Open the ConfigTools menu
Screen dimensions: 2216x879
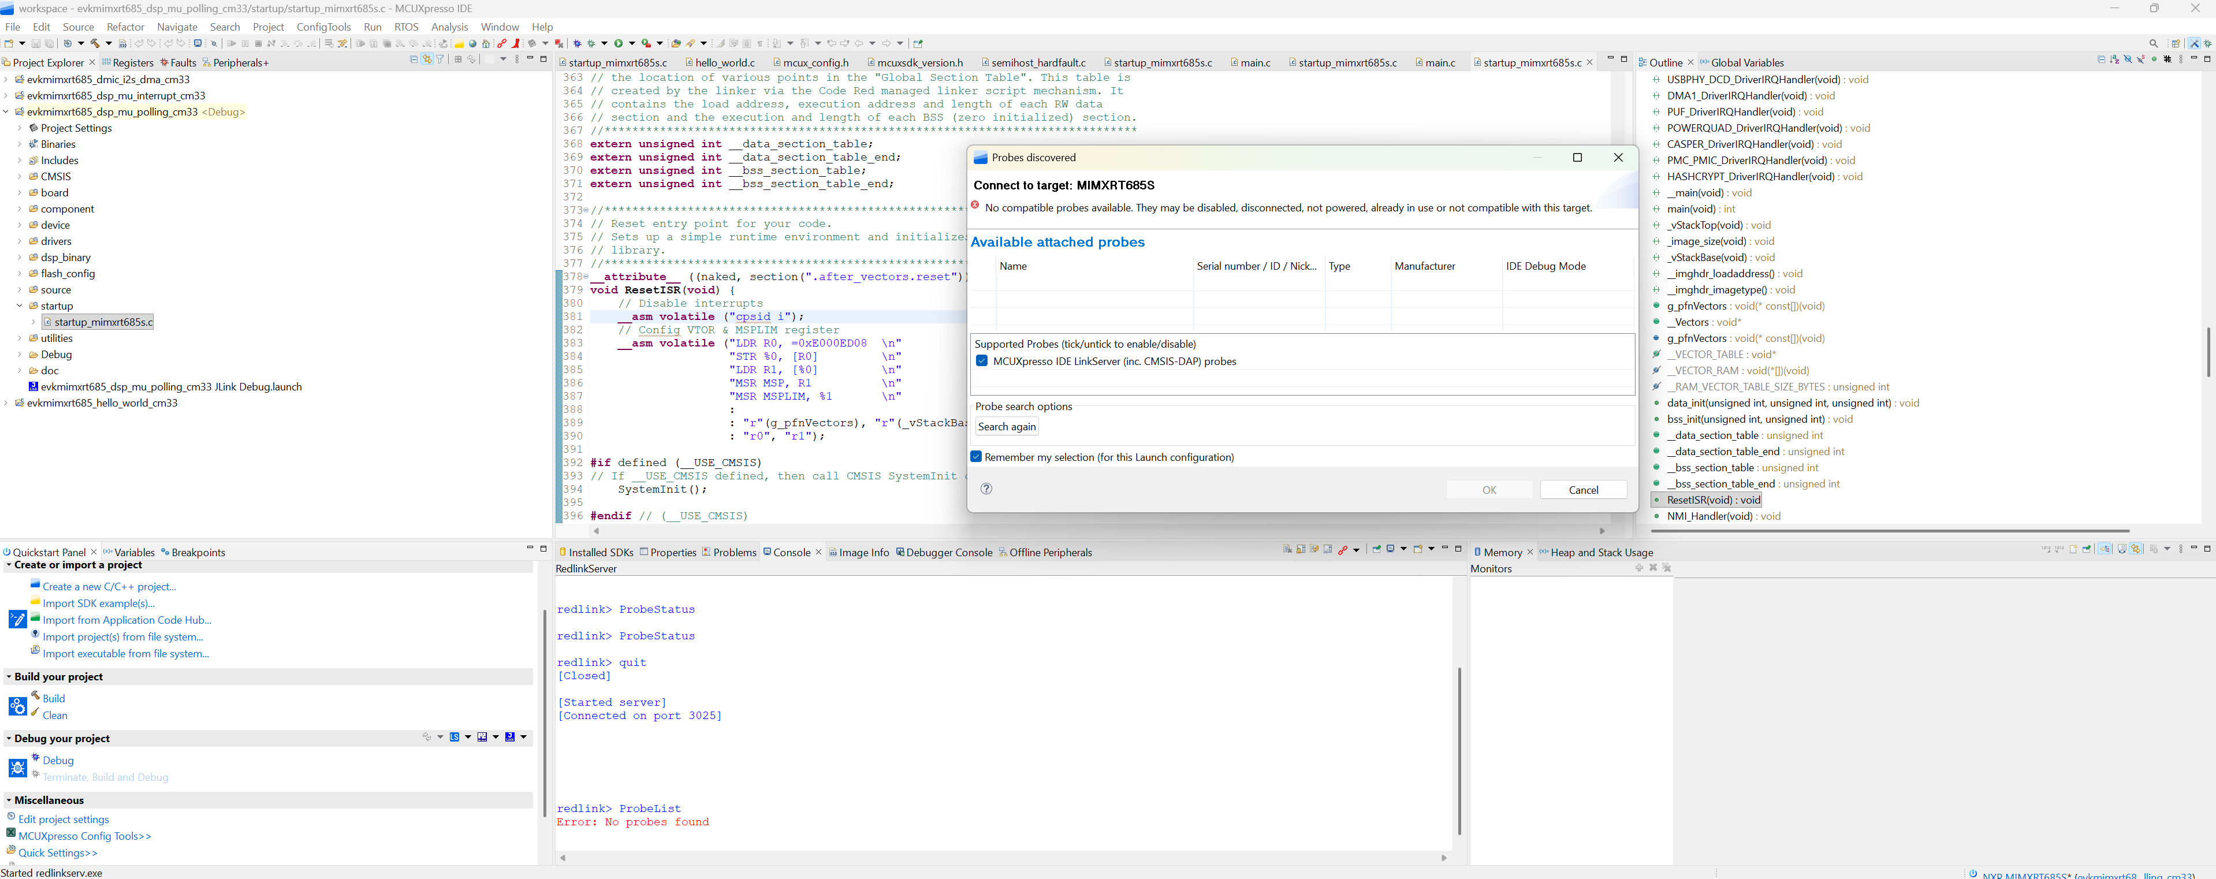[x=323, y=27]
